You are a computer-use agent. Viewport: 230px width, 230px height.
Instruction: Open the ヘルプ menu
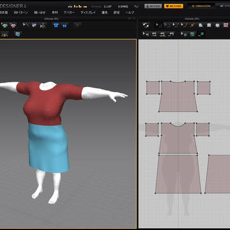pos(130,12)
